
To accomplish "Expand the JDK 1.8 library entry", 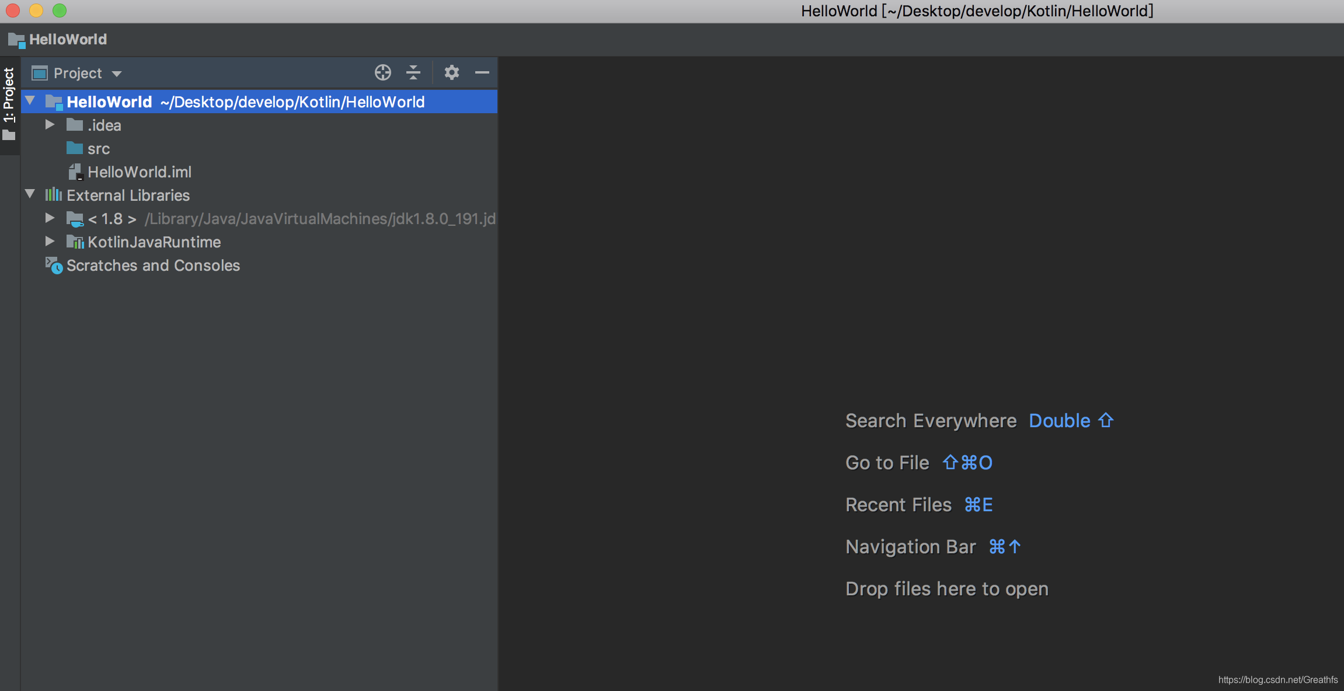I will (50, 218).
